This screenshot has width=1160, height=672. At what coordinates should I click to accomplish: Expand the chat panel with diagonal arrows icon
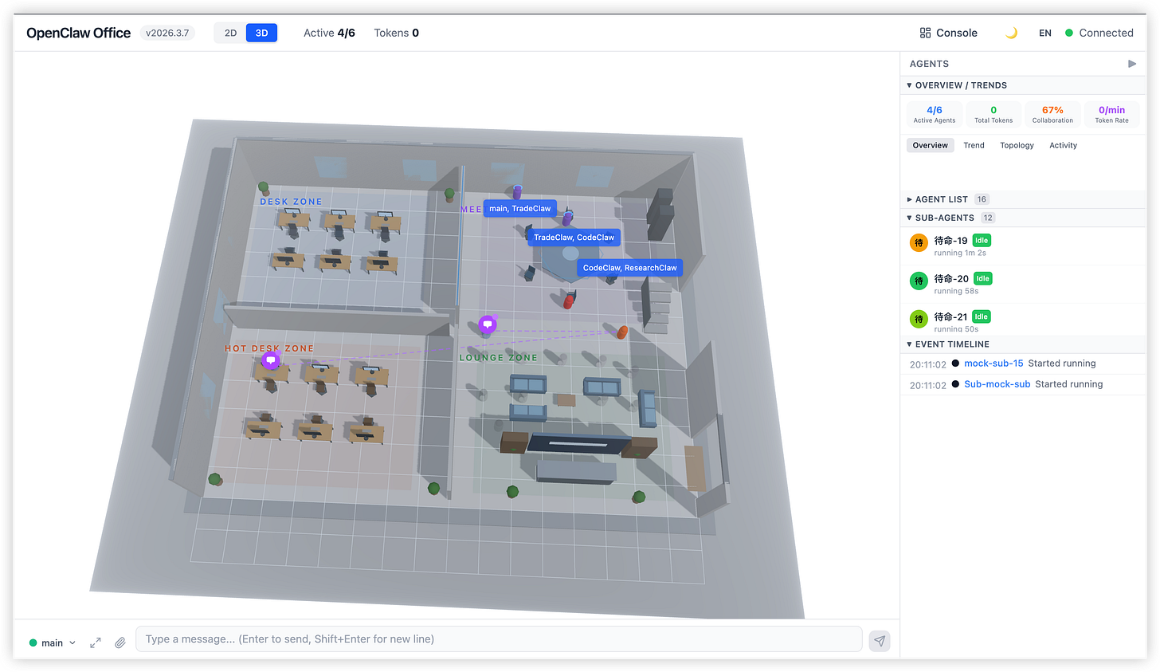95,643
